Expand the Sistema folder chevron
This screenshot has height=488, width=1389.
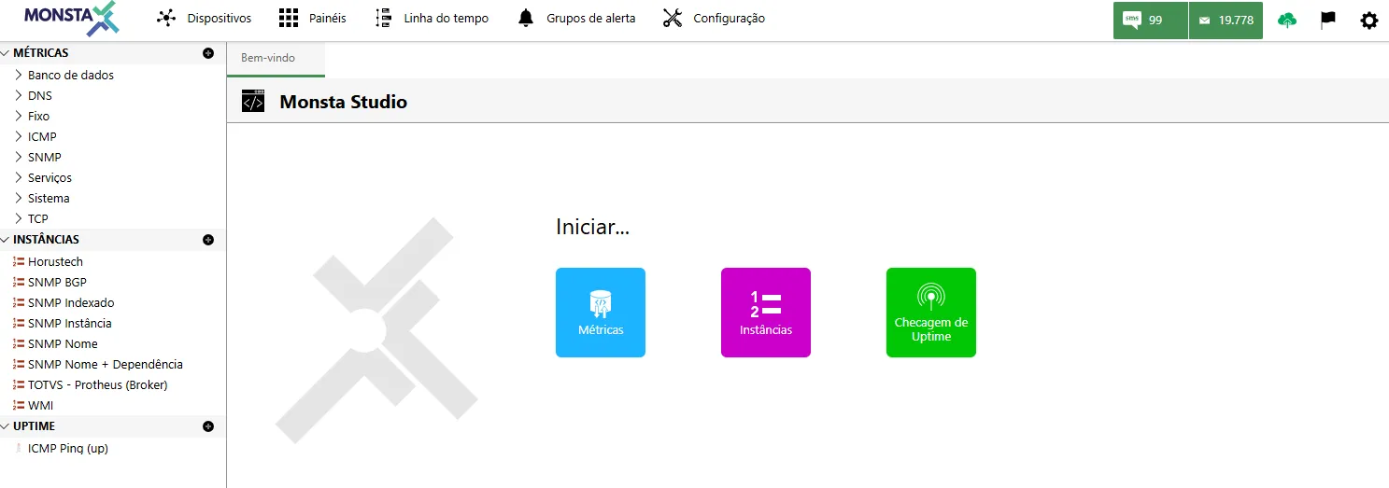19,198
